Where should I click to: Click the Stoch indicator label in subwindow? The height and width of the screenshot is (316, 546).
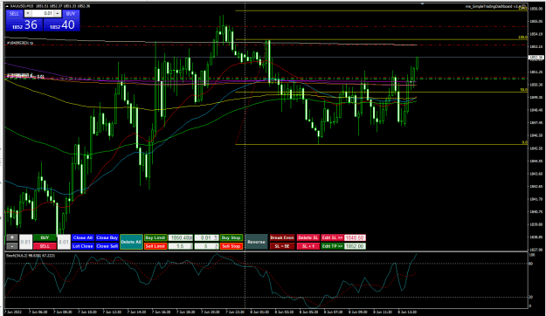tap(31, 256)
